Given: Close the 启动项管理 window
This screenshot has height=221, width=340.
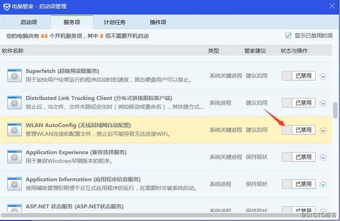Looking at the screenshot, I should 332,6.
